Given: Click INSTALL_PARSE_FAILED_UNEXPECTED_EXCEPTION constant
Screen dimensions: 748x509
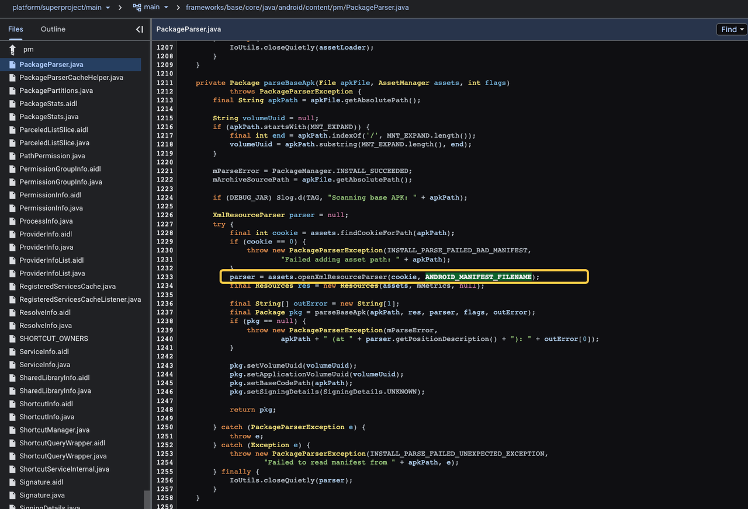Looking at the screenshot, I should (457, 454).
